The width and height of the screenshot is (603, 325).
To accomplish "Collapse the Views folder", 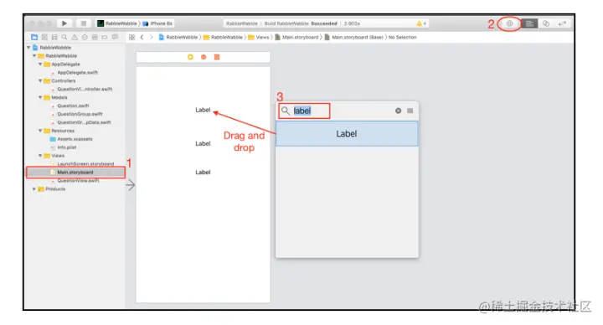I will [x=40, y=156].
